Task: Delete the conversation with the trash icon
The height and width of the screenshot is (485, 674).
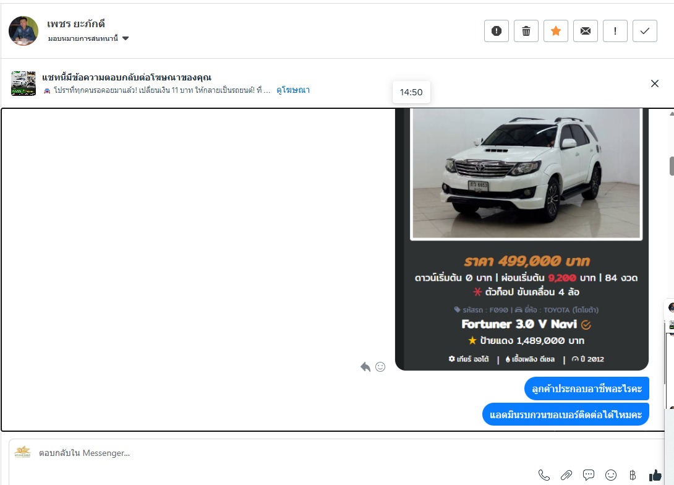Action: 526,31
